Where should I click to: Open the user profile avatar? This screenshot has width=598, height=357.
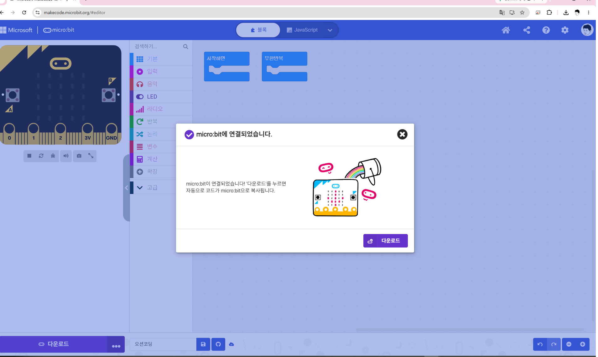(x=587, y=30)
